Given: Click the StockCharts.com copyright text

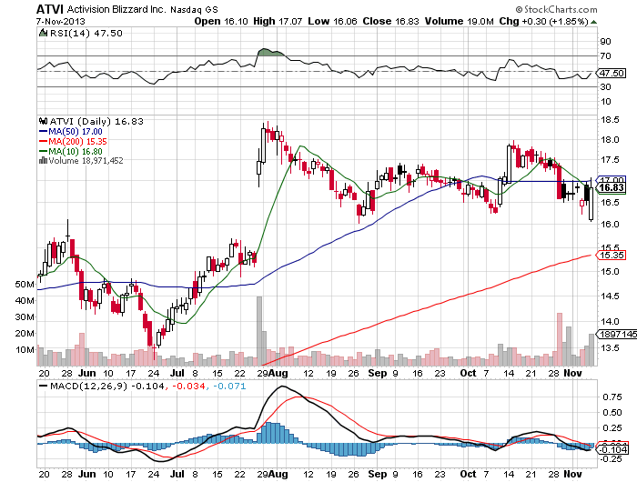Looking at the screenshot, I should 556,9.
